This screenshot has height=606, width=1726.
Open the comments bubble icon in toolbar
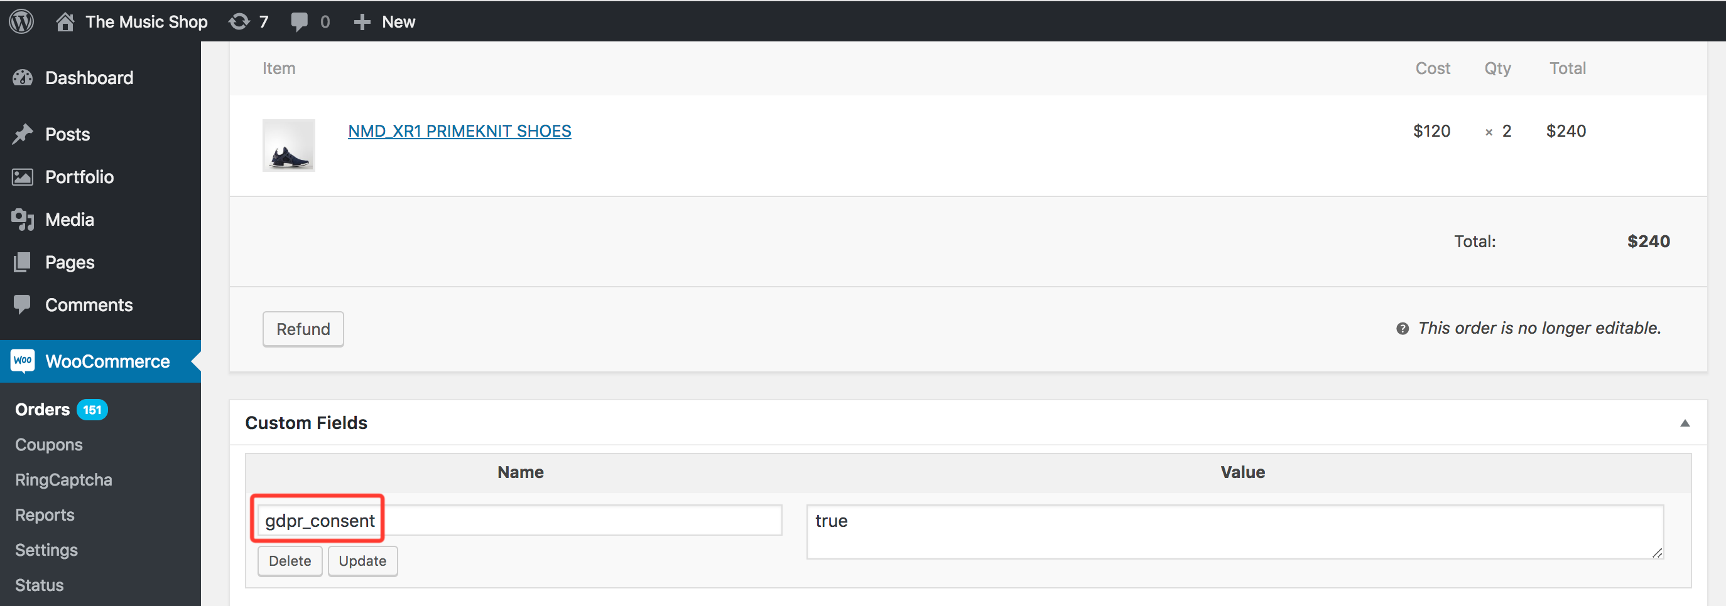click(300, 21)
